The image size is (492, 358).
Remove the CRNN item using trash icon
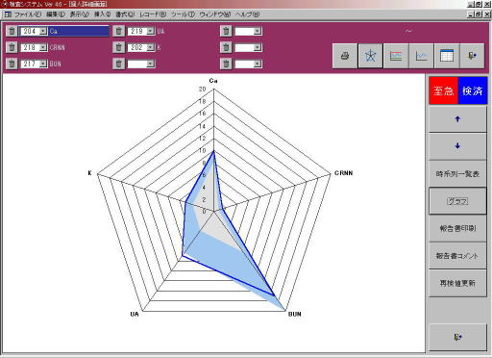(12, 47)
